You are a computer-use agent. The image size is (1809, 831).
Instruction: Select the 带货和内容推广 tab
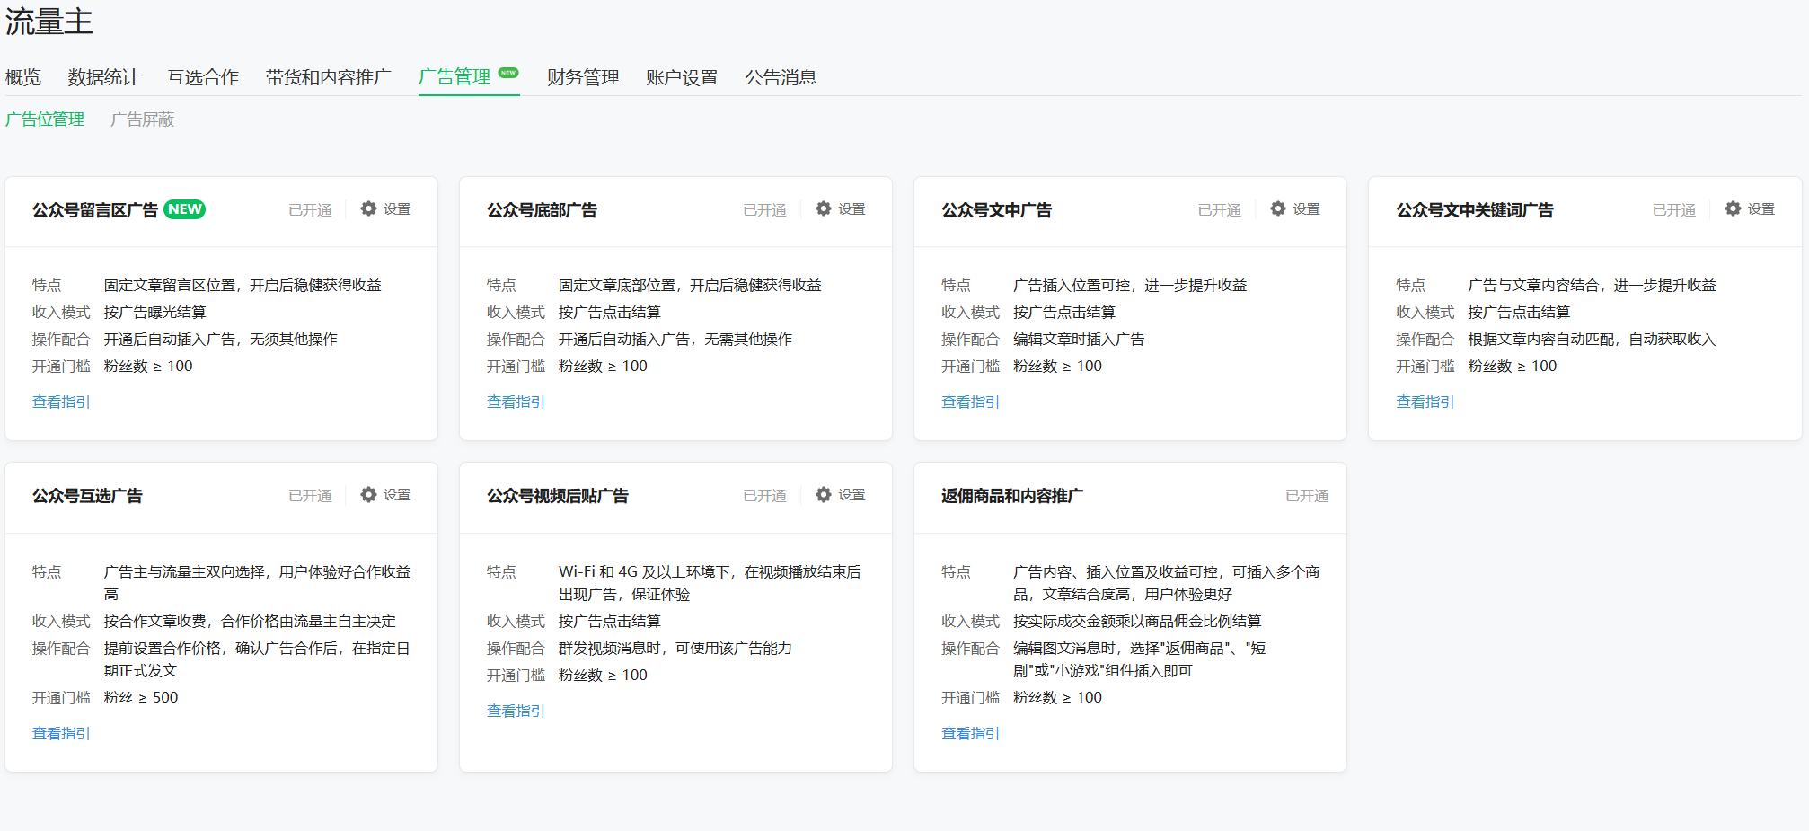coord(328,77)
